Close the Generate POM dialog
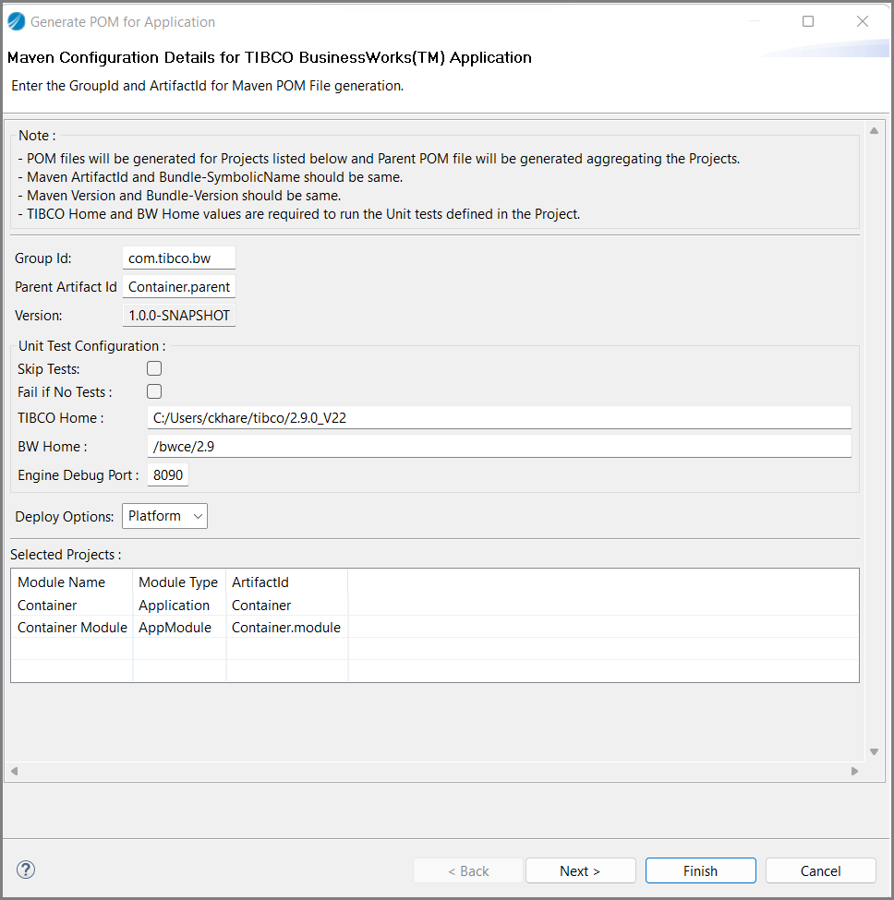This screenshot has width=894, height=900. click(863, 21)
